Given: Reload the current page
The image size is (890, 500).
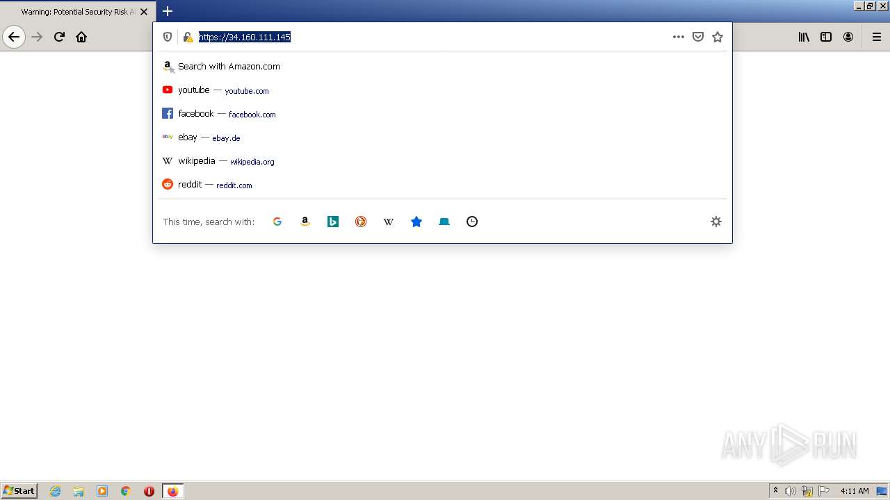Looking at the screenshot, I should coord(60,37).
